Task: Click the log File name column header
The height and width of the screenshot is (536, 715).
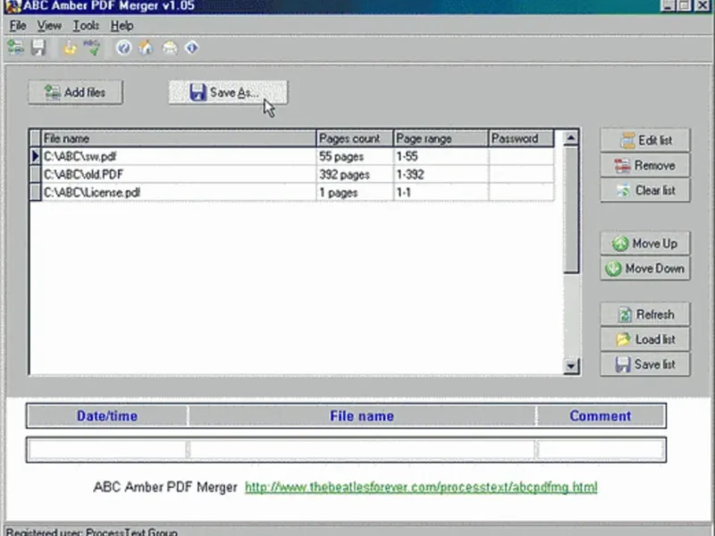Action: click(362, 415)
